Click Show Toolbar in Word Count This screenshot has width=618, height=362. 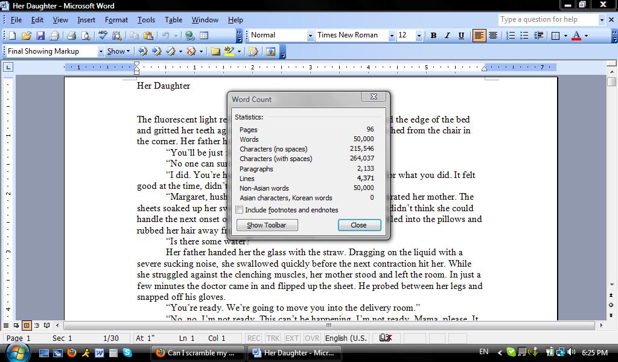pos(267,225)
